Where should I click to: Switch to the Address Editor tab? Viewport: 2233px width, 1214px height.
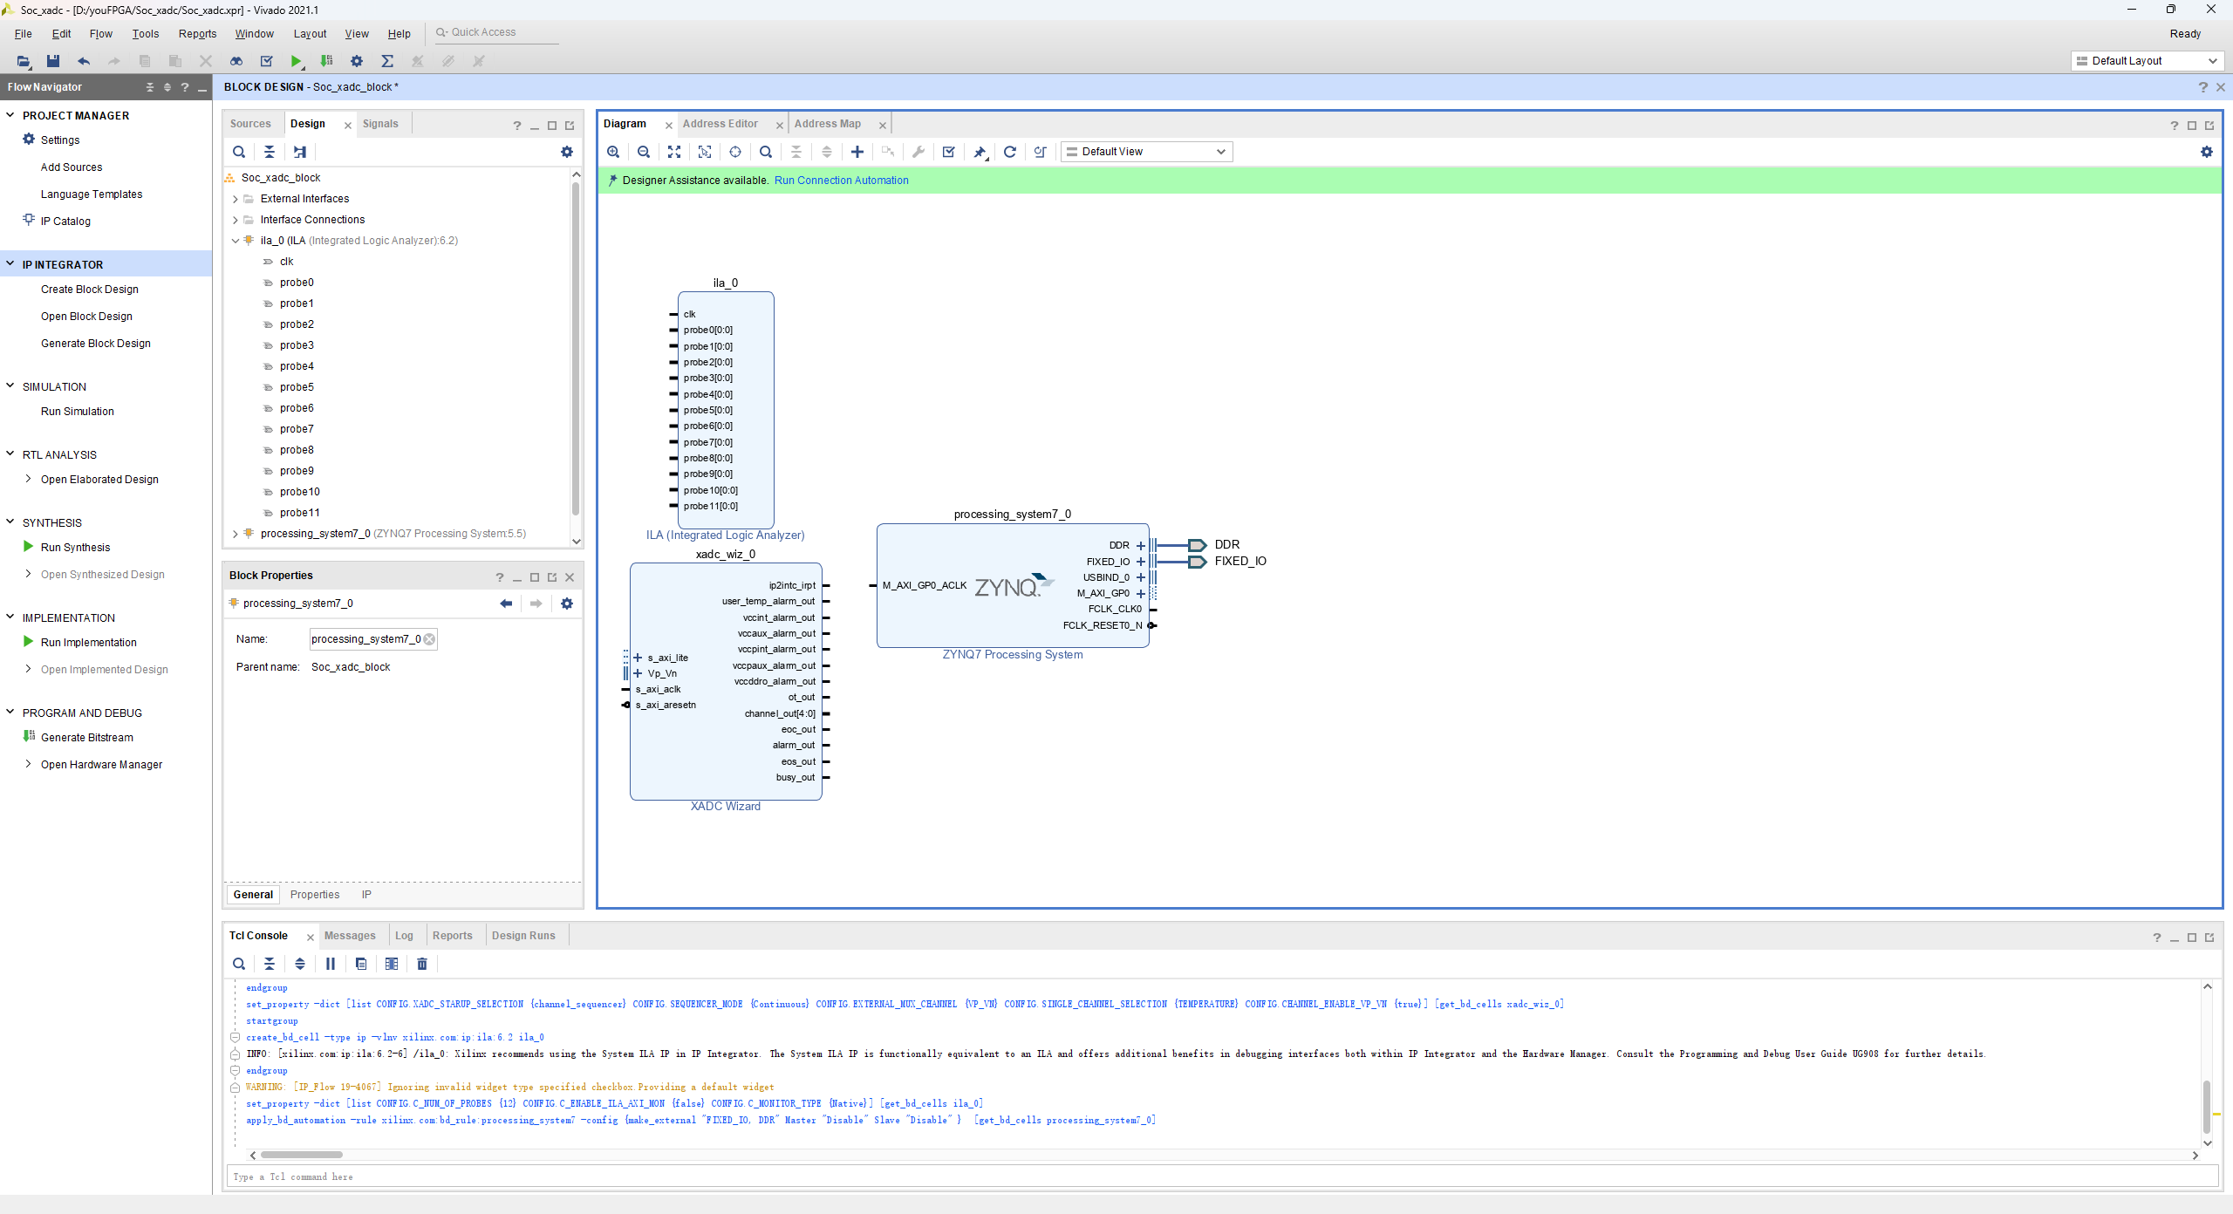tap(720, 124)
